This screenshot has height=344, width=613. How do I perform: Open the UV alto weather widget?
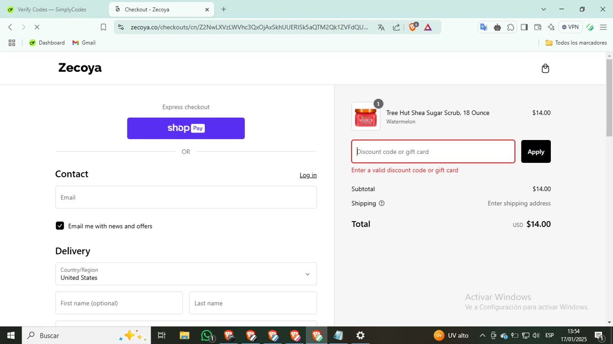(452, 335)
